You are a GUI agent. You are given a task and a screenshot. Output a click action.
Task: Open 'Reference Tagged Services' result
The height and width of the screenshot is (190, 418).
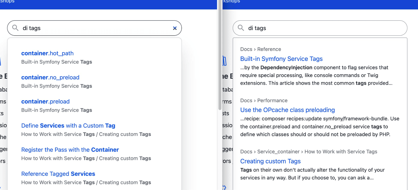58,174
